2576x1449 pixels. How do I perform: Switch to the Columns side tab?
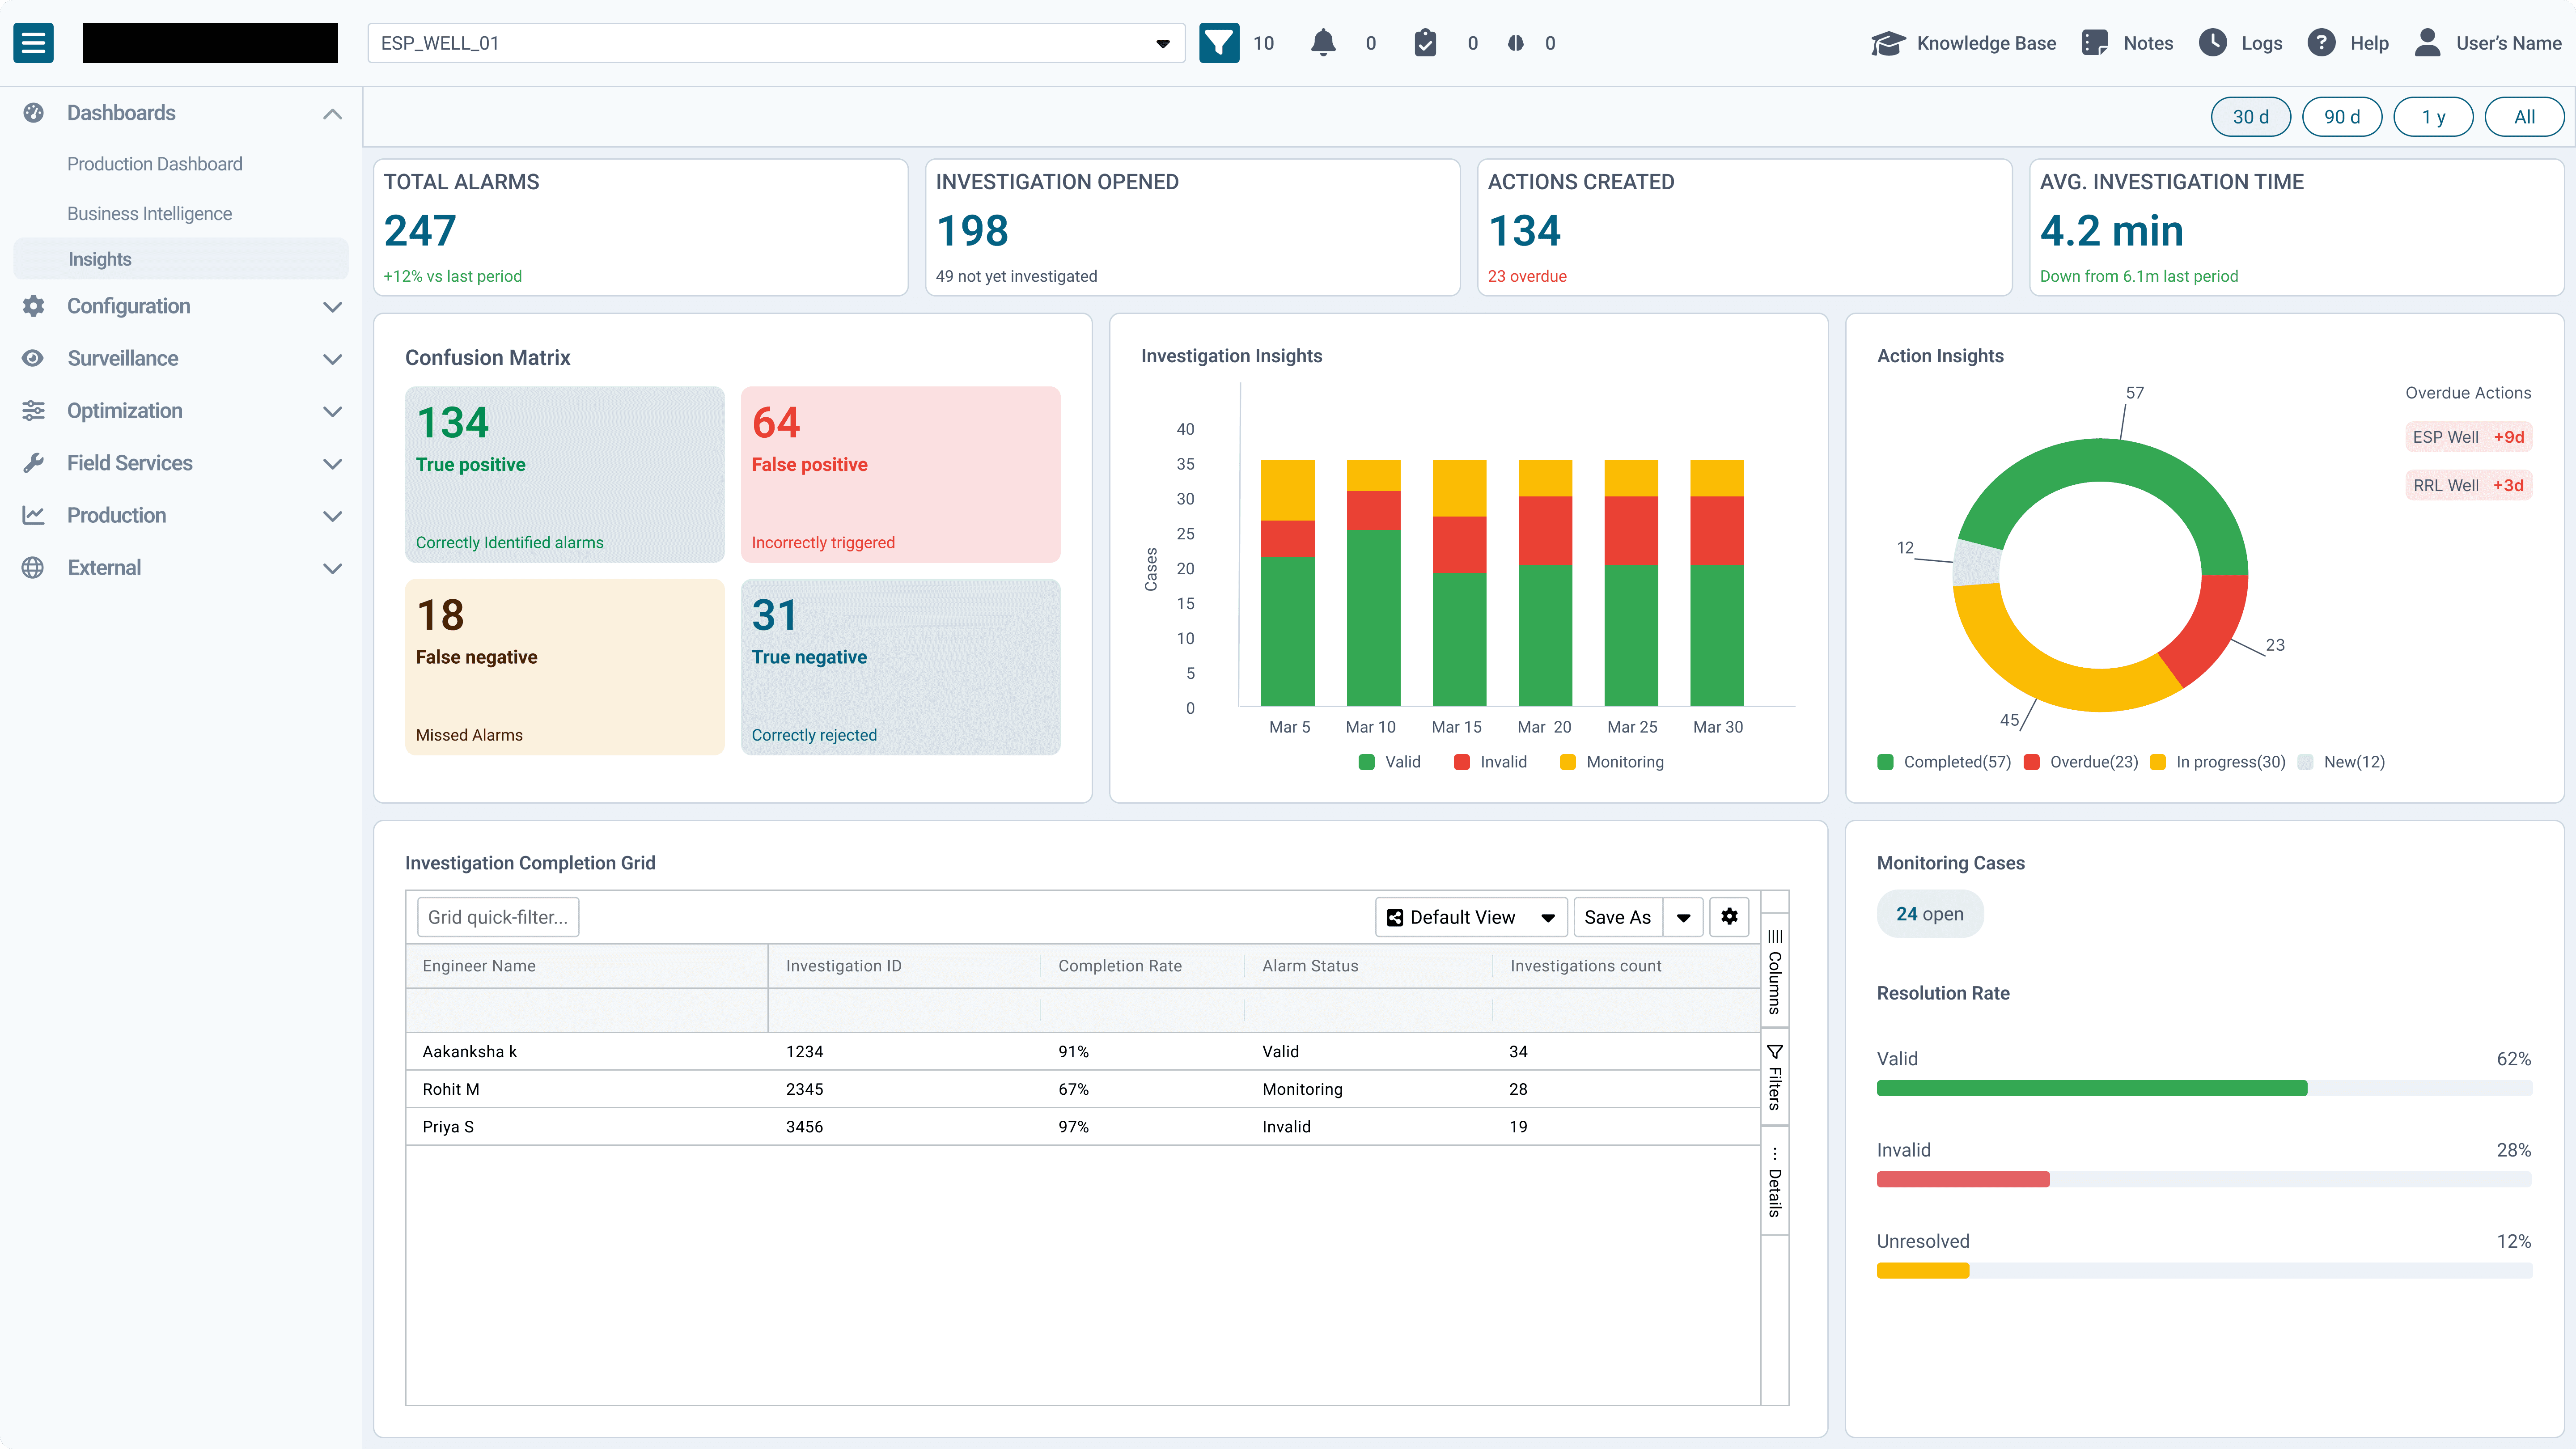[x=1774, y=970]
